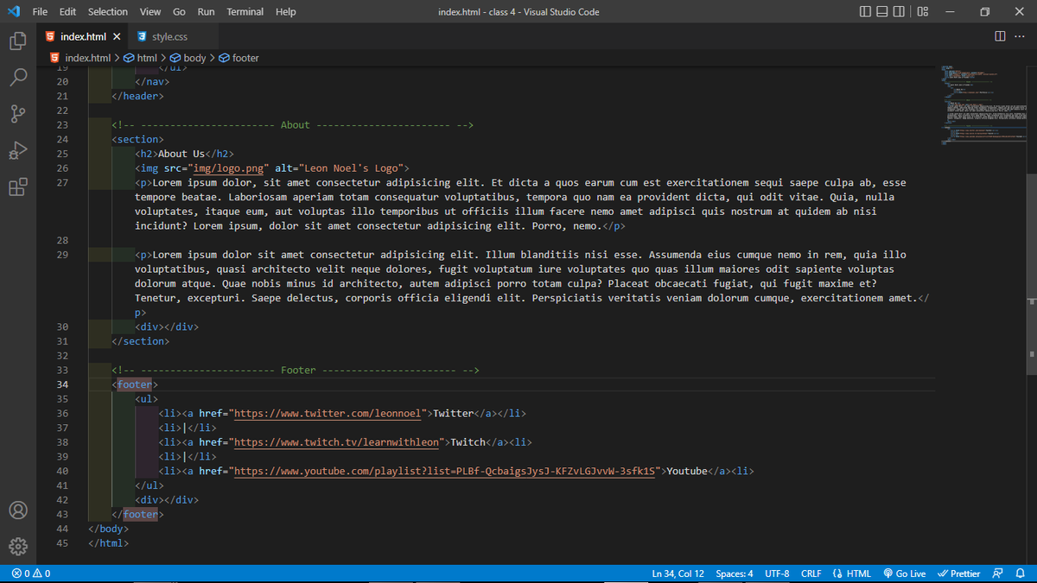Open the Manage gear menu
The image size is (1037, 583).
pos(18,547)
